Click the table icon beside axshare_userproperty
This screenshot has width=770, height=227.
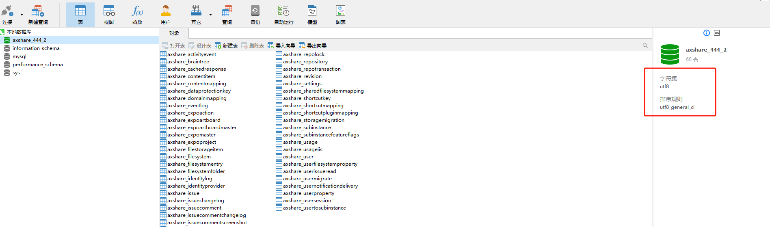tap(279, 193)
